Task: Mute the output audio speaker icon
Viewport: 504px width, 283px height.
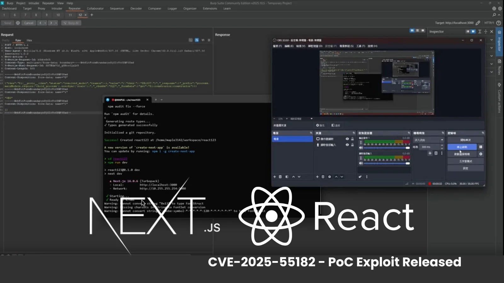Action: point(361,147)
